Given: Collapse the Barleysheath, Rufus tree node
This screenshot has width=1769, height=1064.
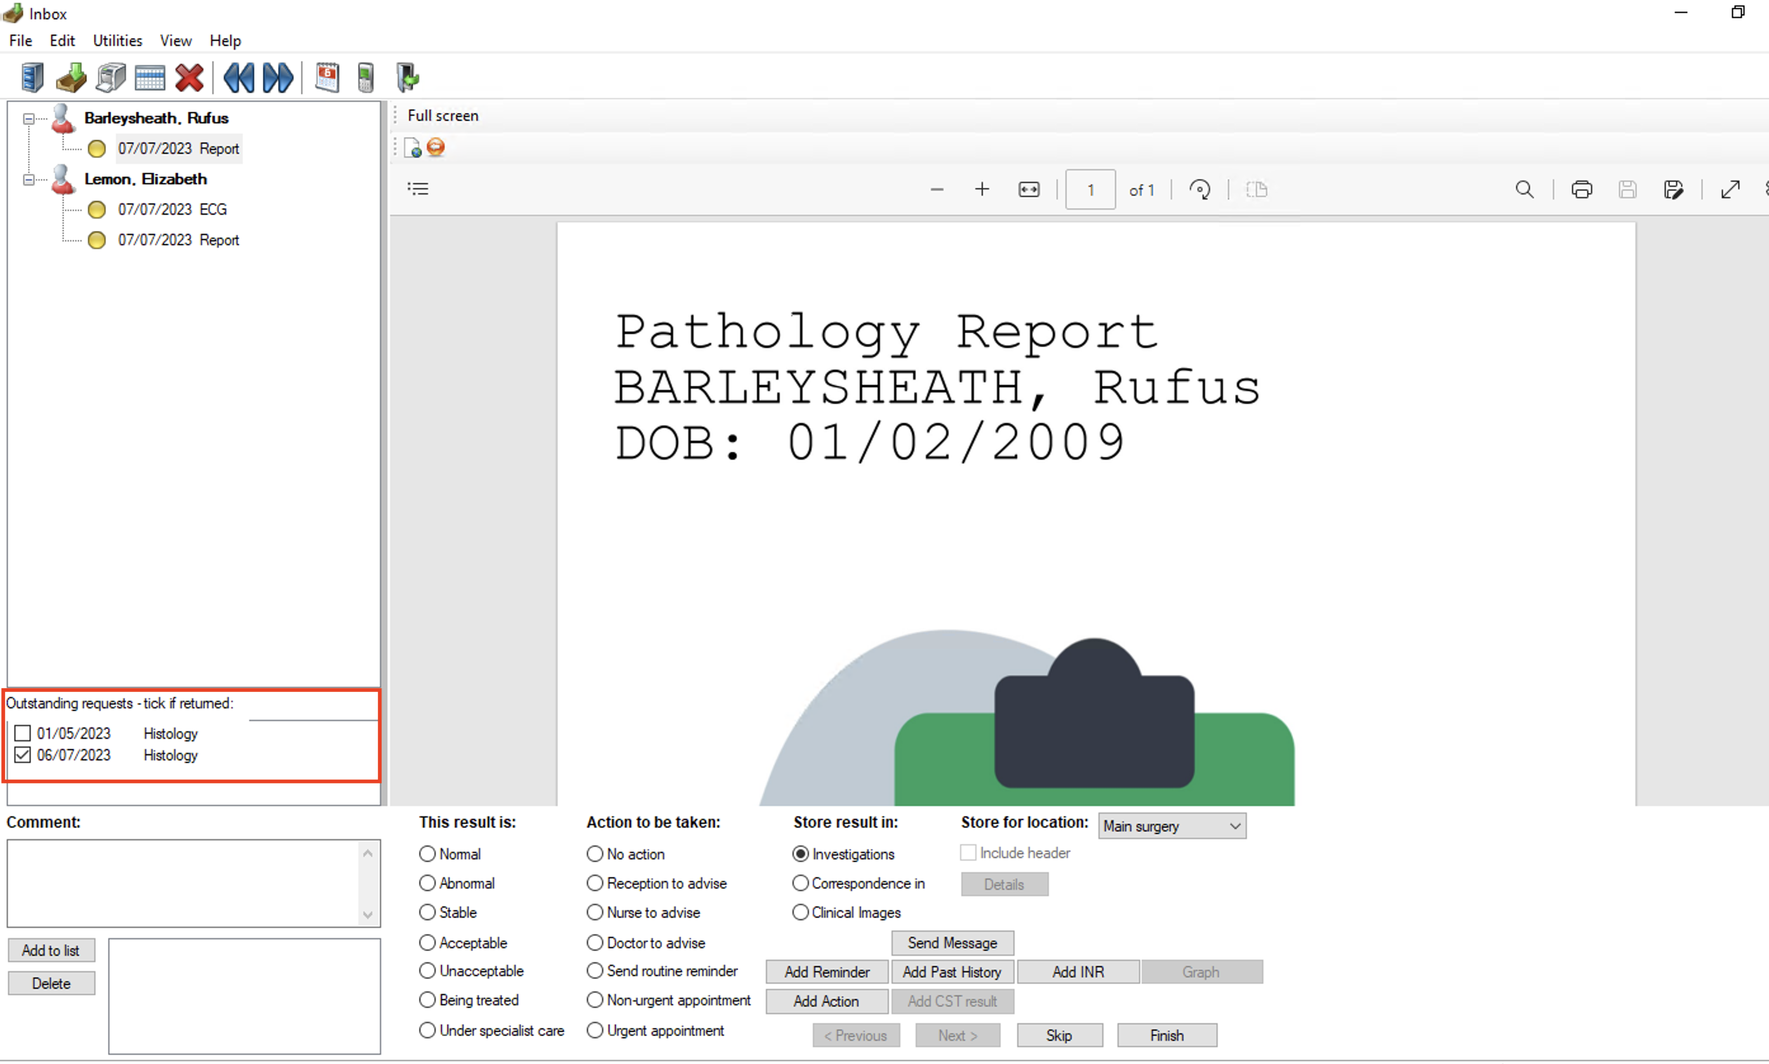Looking at the screenshot, I should 28,118.
